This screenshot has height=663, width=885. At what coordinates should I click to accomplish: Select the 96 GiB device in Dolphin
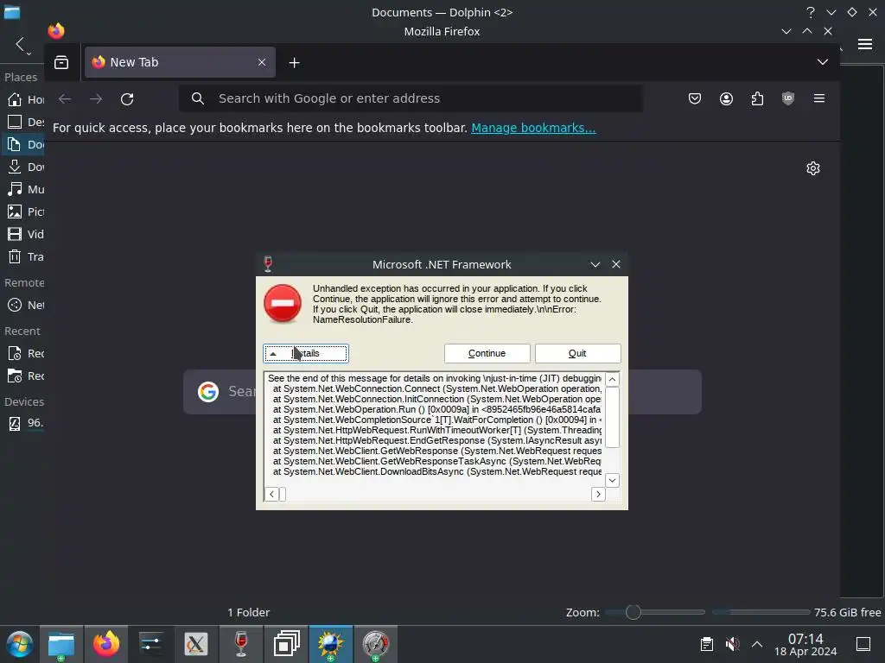[25, 423]
